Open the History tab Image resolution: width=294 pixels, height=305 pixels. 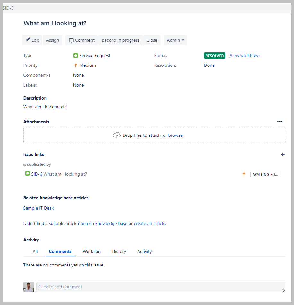pyautogui.click(x=119, y=251)
